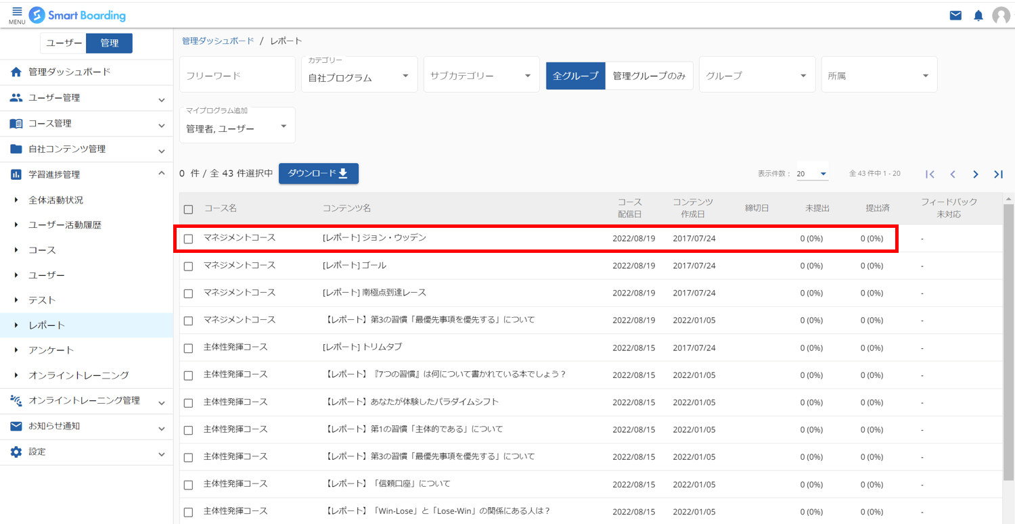Click the icon for オンライントレーニング管理
Screen dimensions: 1015x524
(16, 400)
